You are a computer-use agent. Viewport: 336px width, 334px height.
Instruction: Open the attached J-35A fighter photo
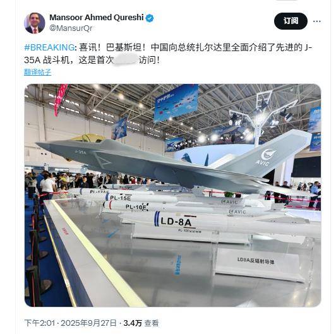pos(172,195)
